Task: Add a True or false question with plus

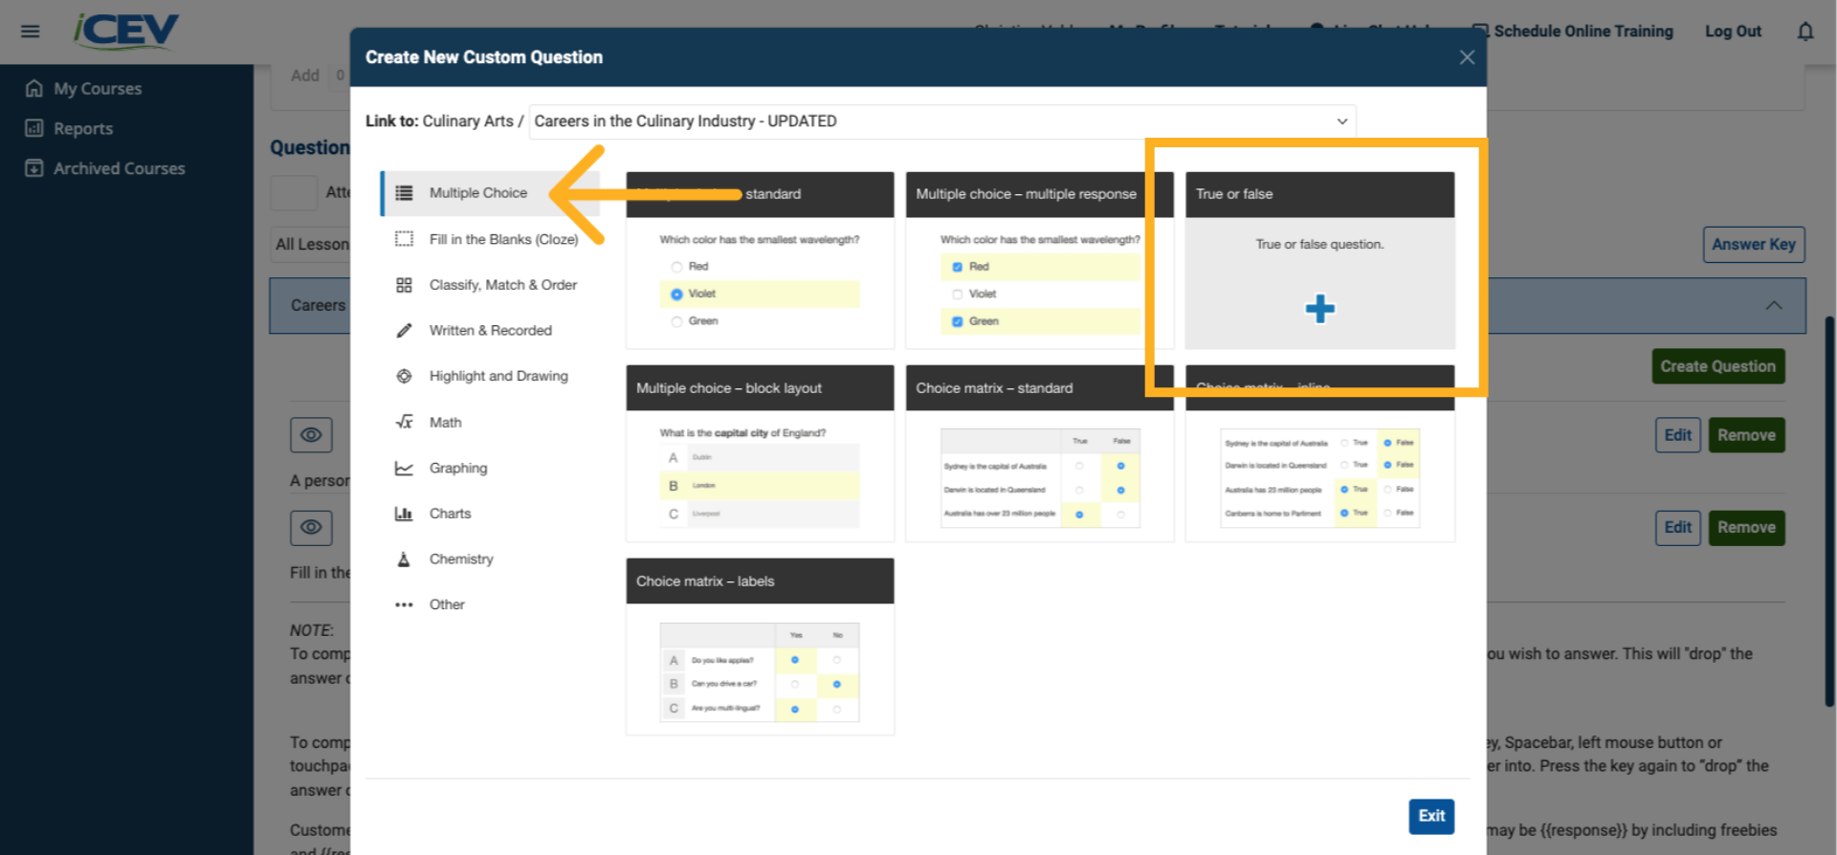Action: click(x=1320, y=309)
